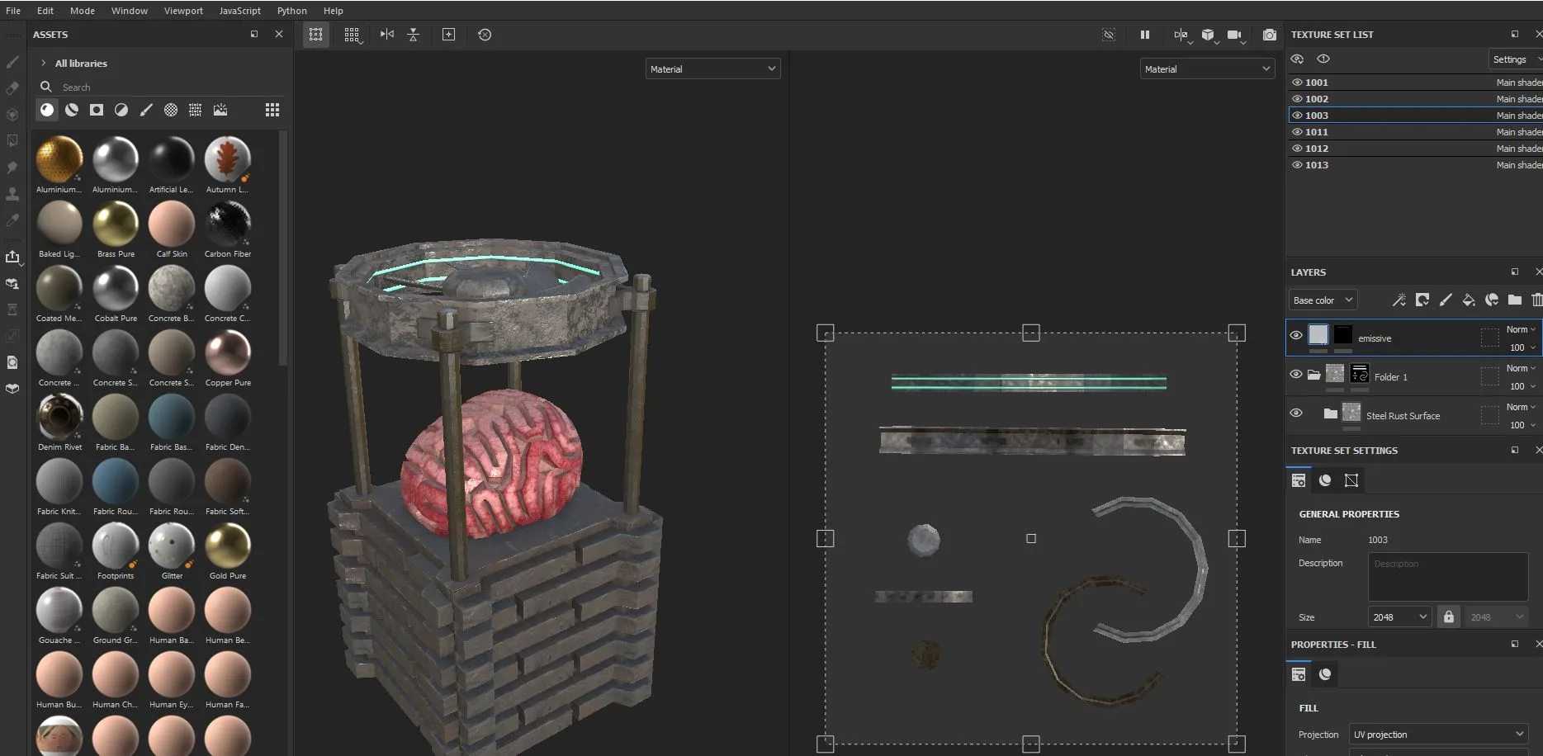Select the Projection tool in left sidebar
Viewport: 1543px width, 756px height.
point(12,115)
